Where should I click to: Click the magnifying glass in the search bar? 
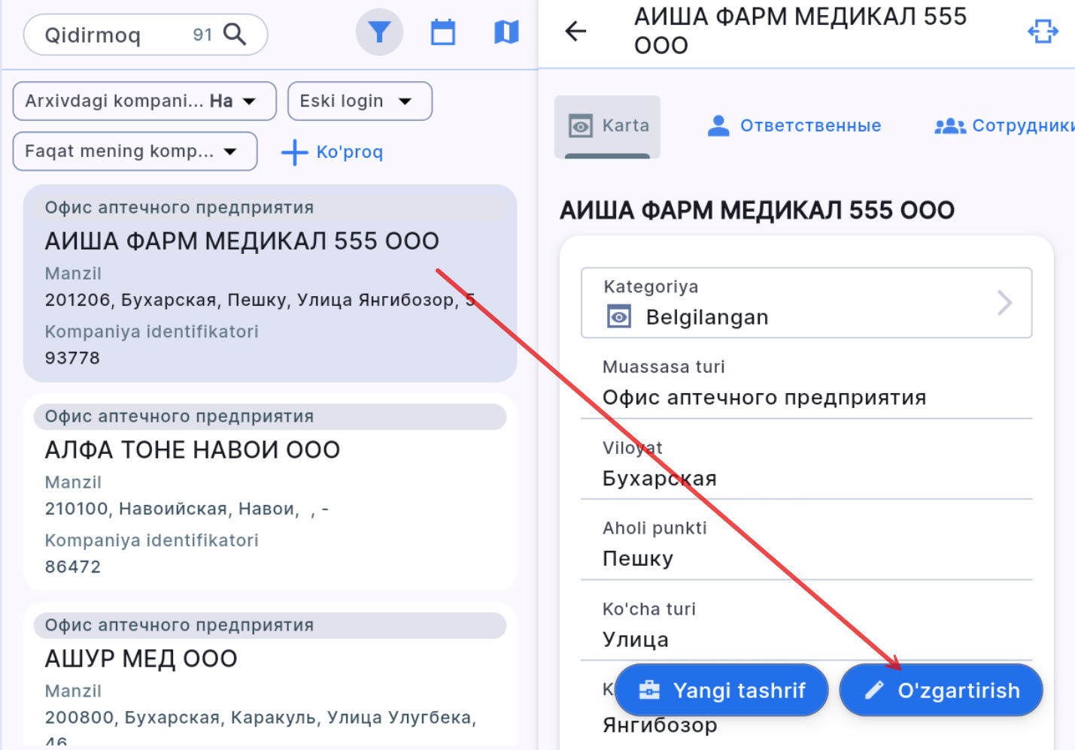[235, 34]
